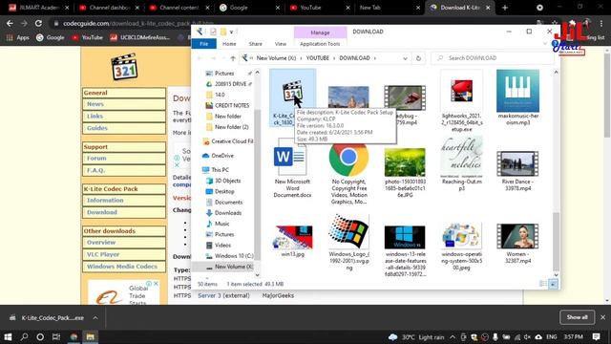
Task: Open the Home ribbon tab
Action: pyautogui.click(x=229, y=44)
